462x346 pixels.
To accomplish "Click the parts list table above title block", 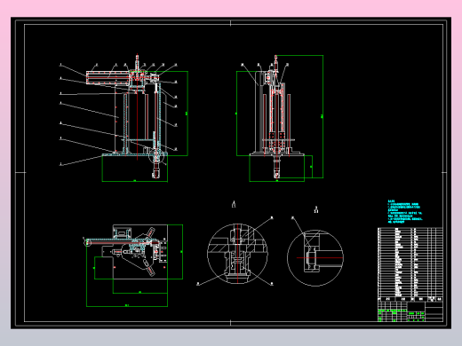I will [410, 264].
